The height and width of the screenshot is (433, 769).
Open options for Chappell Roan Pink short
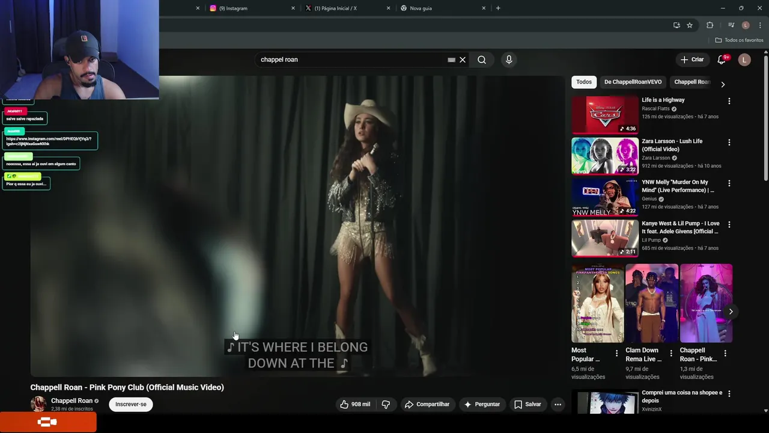[725, 354]
